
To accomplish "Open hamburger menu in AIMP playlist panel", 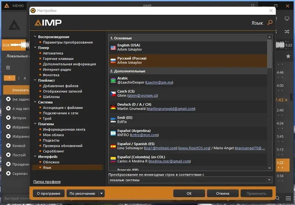I will (x=8, y=68).
